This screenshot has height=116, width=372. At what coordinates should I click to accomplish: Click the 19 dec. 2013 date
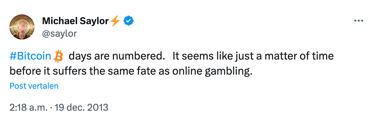[x=81, y=108]
